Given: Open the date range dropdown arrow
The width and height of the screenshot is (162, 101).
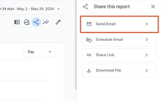Looking at the screenshot, I should [59, 9].
